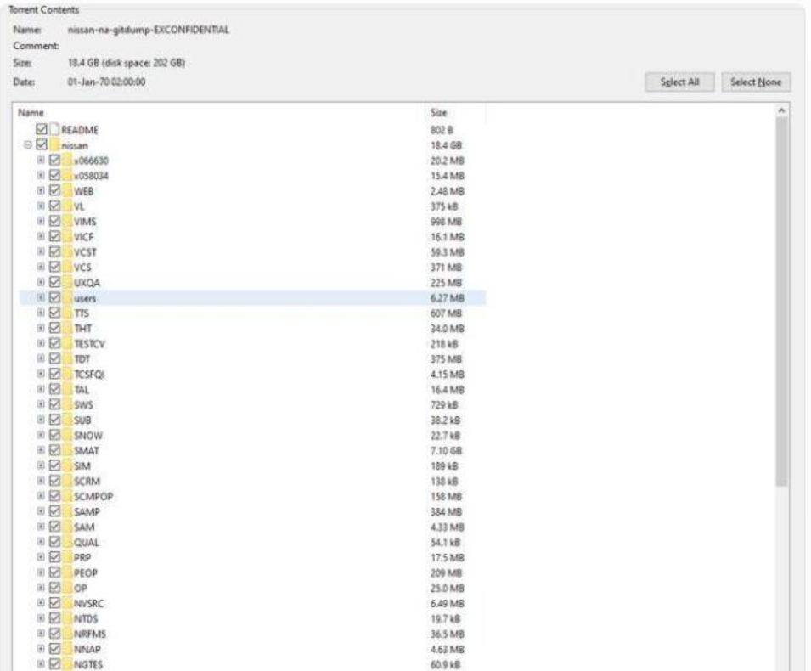
Task: Click the TTS folder icon
Action: (x=68, y=313)
